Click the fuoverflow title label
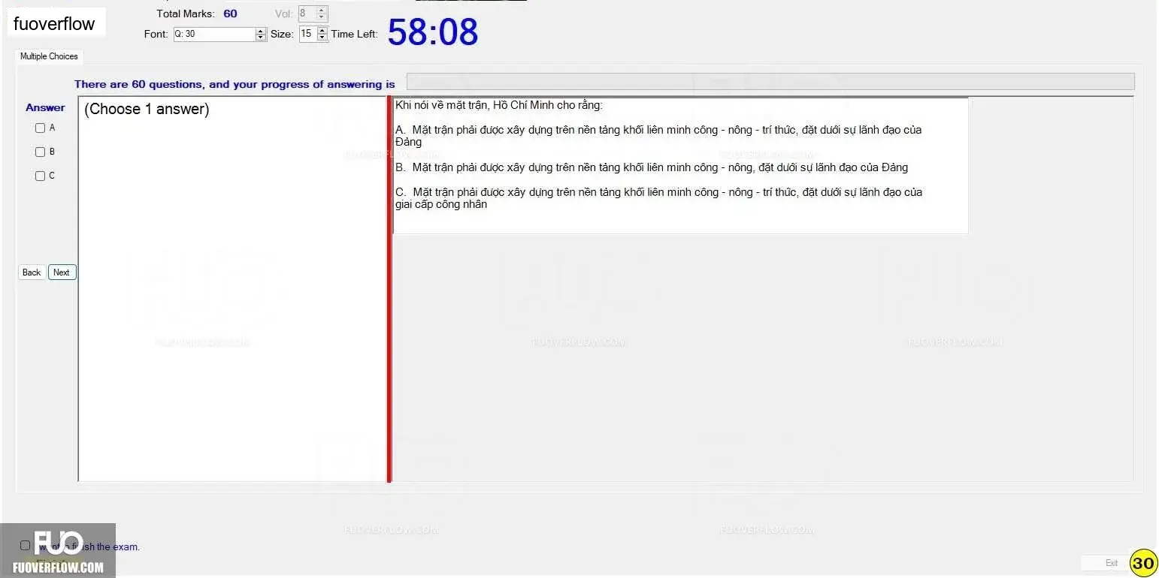Viewport: 1159px width, 578px height. pyautogui.click(x=54, y=23)
